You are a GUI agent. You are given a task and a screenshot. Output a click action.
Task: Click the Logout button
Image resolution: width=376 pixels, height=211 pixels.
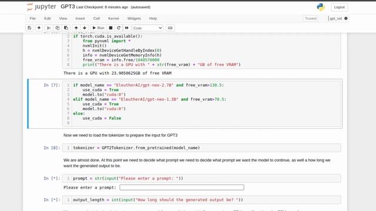(340, 7)
